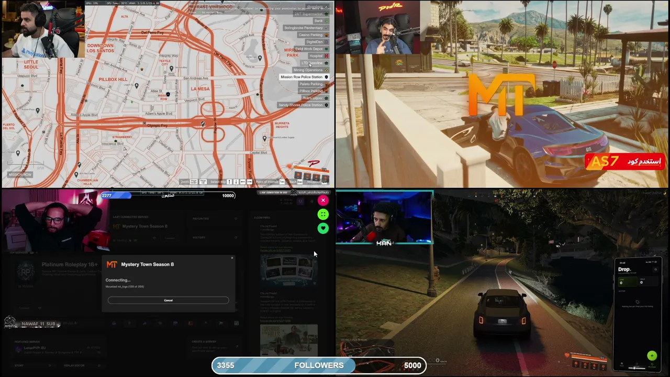The width and height of the screenshot is (670, 377).
Task: Click the 24/7 Supermarket map entry
Action: point(311,14)
